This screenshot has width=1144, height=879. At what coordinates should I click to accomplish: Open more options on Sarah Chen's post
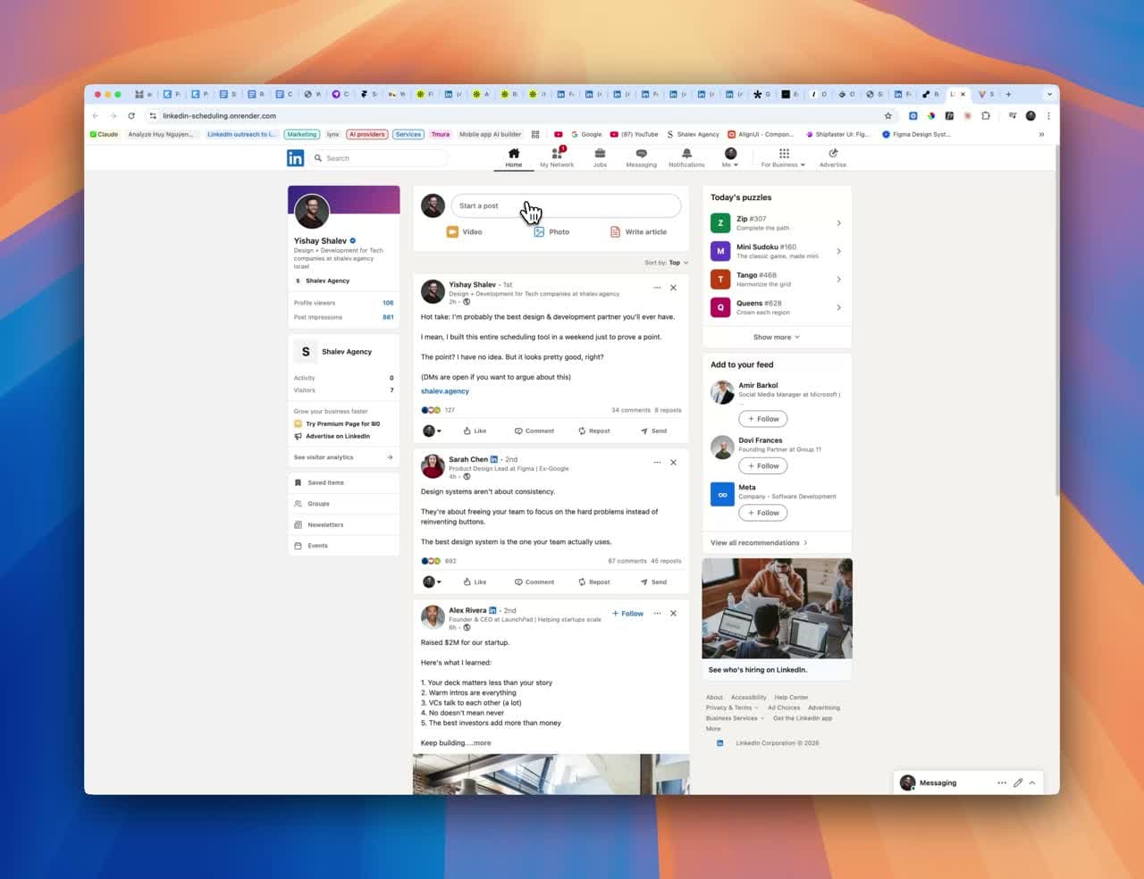[657, 462]
